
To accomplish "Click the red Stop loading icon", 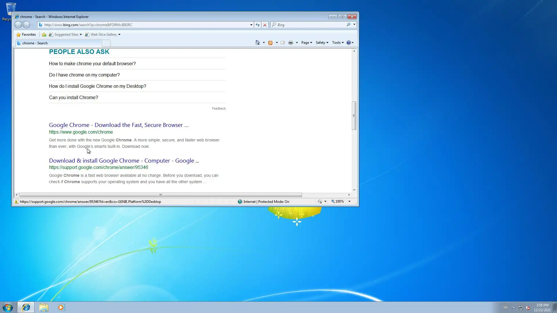I will 265,25.
